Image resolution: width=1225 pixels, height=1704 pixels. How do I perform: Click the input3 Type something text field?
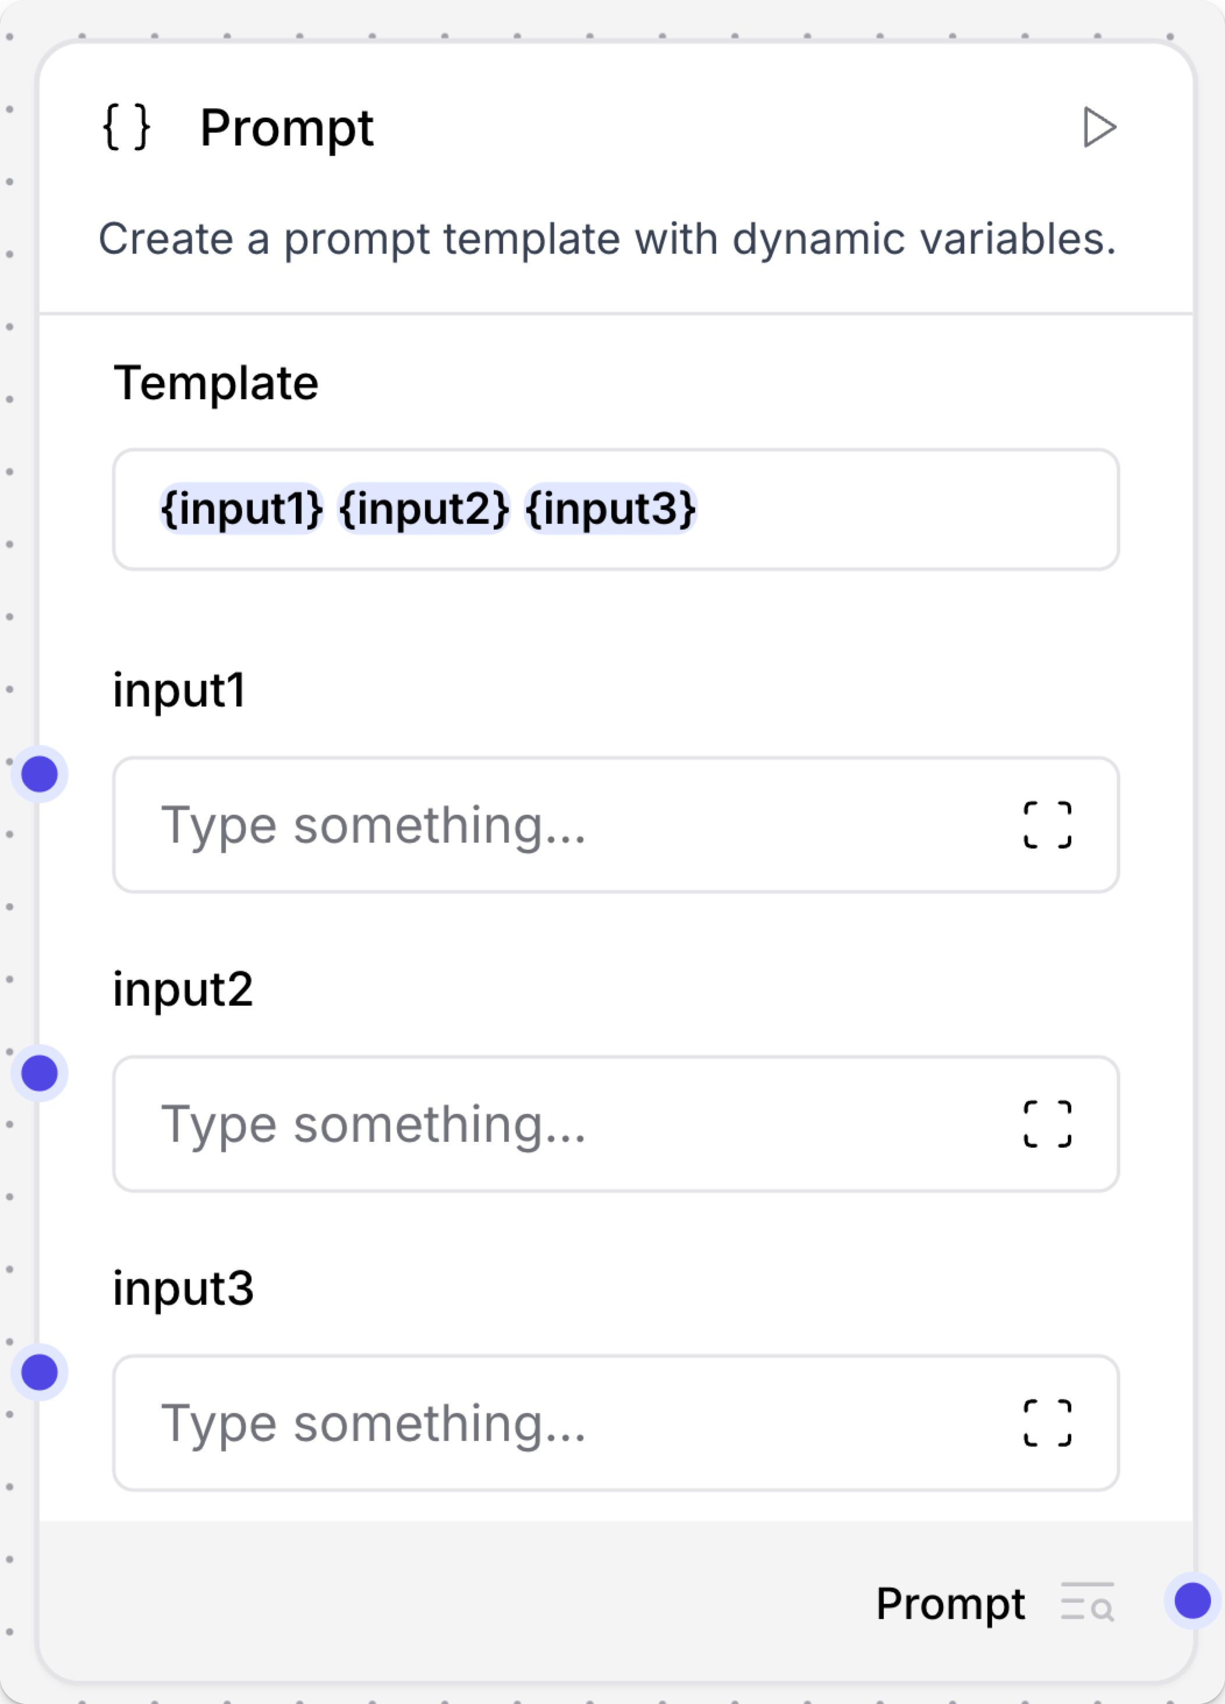tap(526, 1422)
